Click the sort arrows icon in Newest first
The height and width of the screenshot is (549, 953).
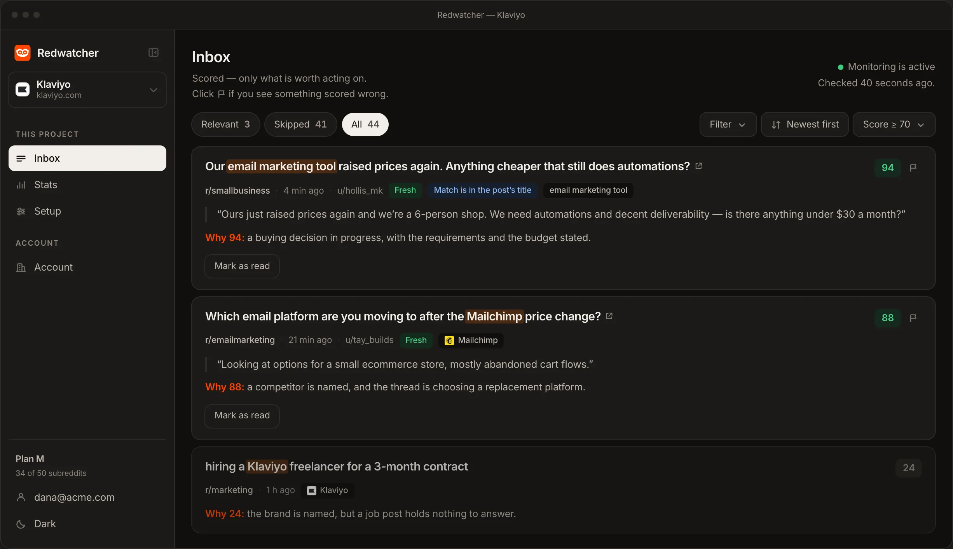(x=776, y=125)
